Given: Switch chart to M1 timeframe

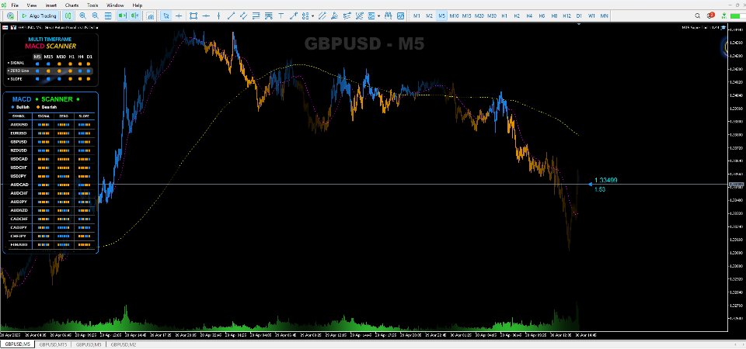Looking at the screenshot, I should [417, 16].
